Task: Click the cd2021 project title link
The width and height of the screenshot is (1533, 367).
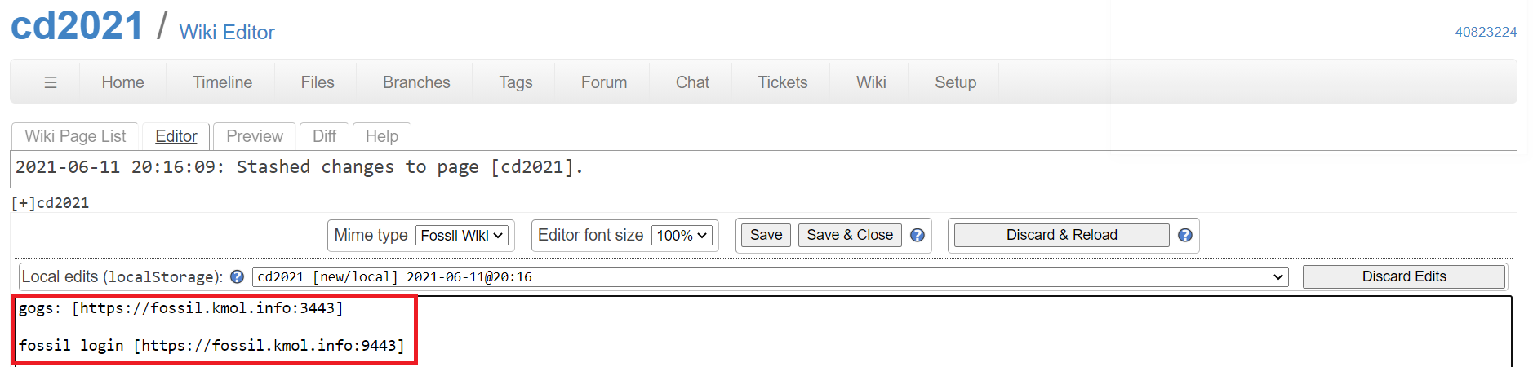Action: [x=77, y=26]
